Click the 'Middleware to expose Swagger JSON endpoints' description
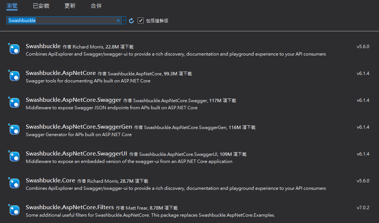The height and width of the screenshot is (223, 379). [111, 108]
